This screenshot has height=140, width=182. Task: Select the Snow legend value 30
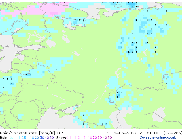click(100, 138)
